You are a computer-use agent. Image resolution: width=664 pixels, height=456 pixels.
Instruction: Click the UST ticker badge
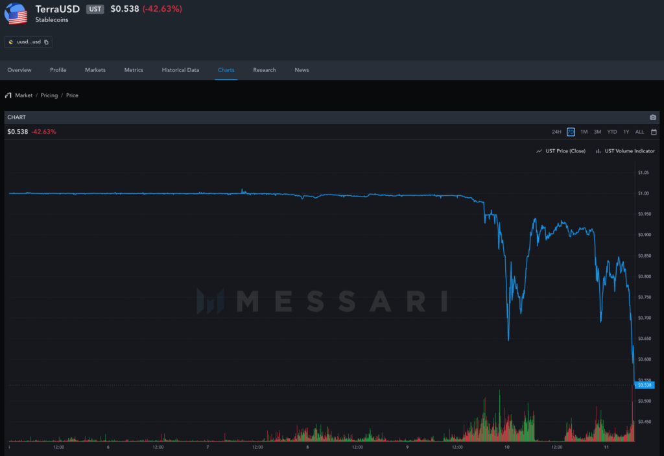tap(95, 9)
